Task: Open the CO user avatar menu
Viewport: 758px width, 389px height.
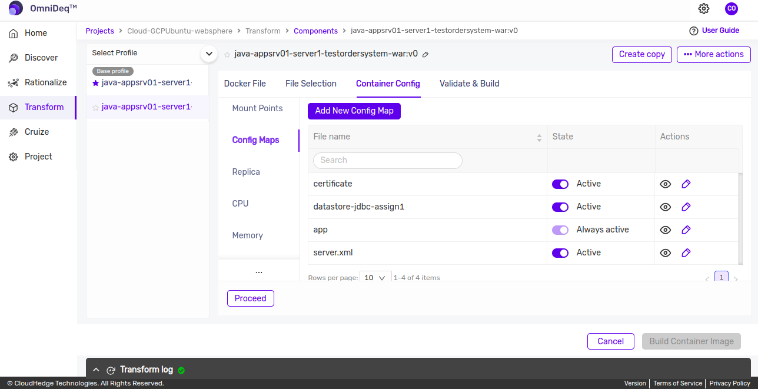Action: [x=732, y=8]
